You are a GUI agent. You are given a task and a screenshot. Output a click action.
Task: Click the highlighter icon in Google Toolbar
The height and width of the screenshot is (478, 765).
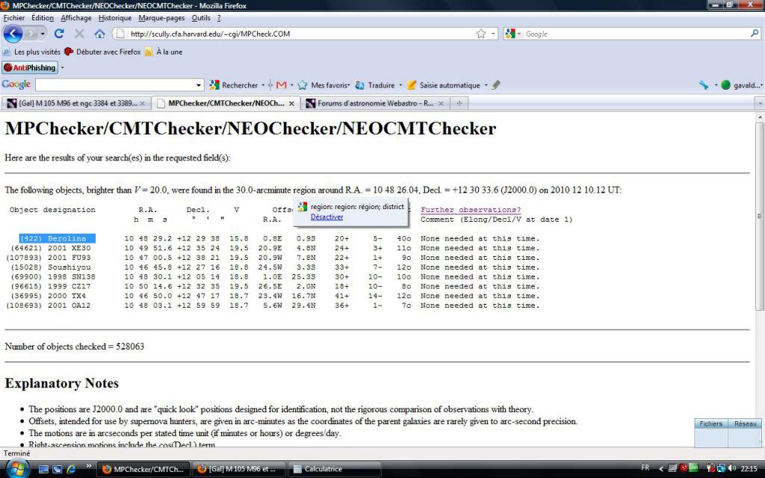[x=496, y=85]
